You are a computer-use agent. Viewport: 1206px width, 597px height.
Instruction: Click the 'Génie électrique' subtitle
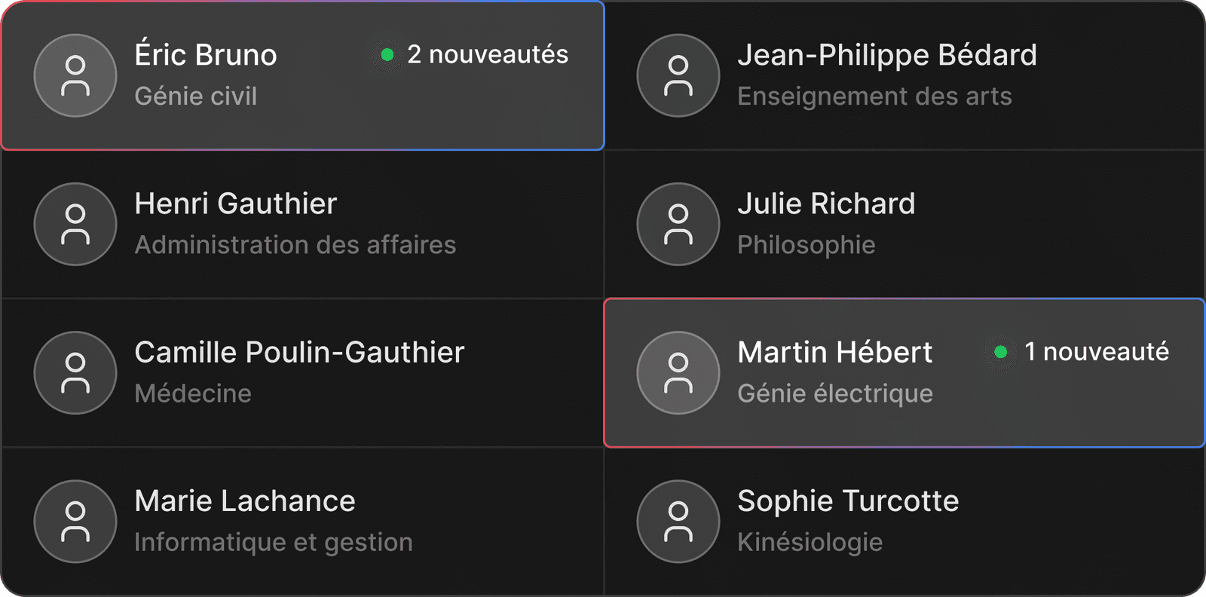click(x=835, y=393)
